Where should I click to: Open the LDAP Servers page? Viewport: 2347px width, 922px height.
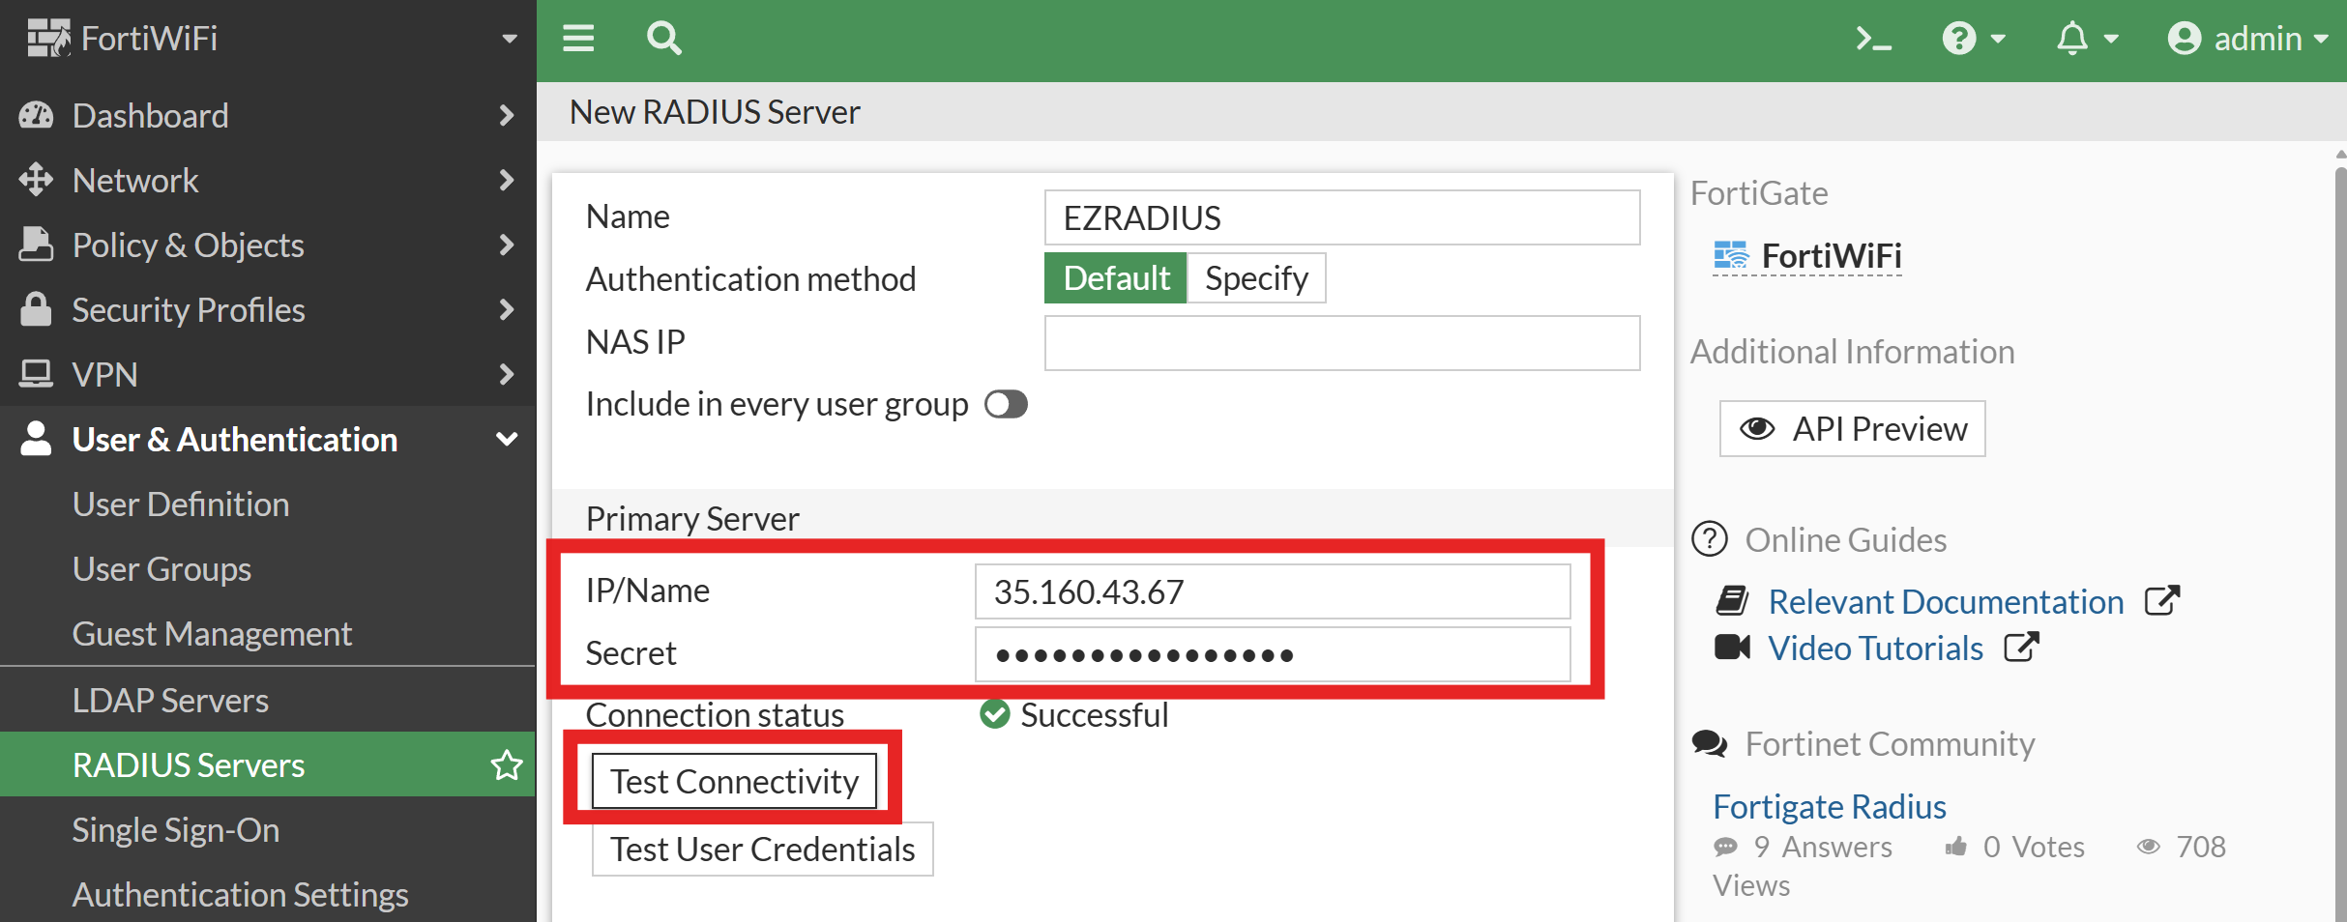[x=170, y=700]
